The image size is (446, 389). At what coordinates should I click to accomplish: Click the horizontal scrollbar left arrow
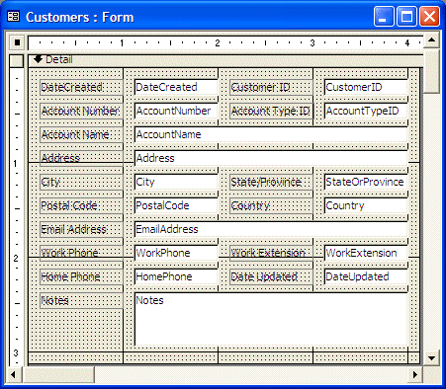pos(13,374)
